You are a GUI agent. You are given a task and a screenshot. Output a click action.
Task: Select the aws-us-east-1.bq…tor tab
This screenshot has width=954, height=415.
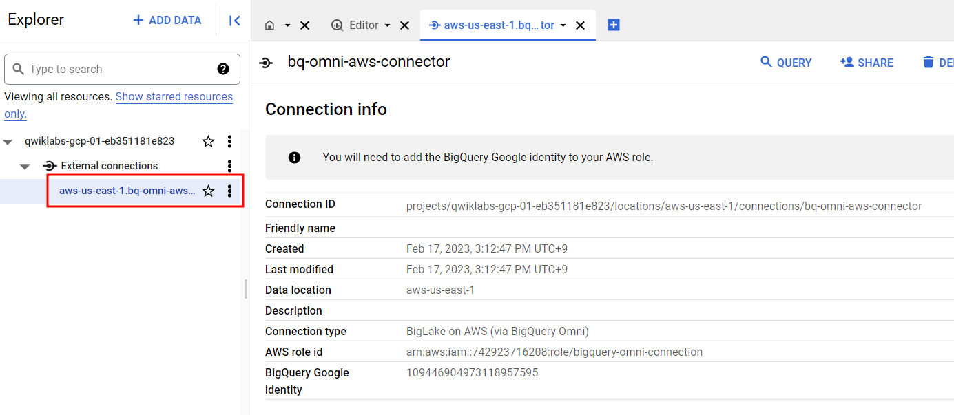tap(499, 25)
